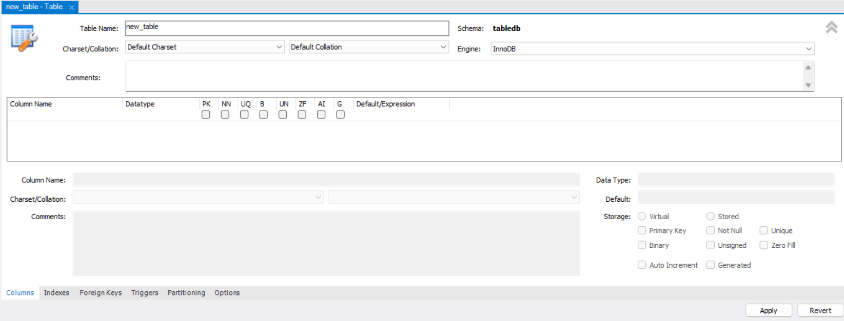Click the Datatype grid header

click(161, 104)
